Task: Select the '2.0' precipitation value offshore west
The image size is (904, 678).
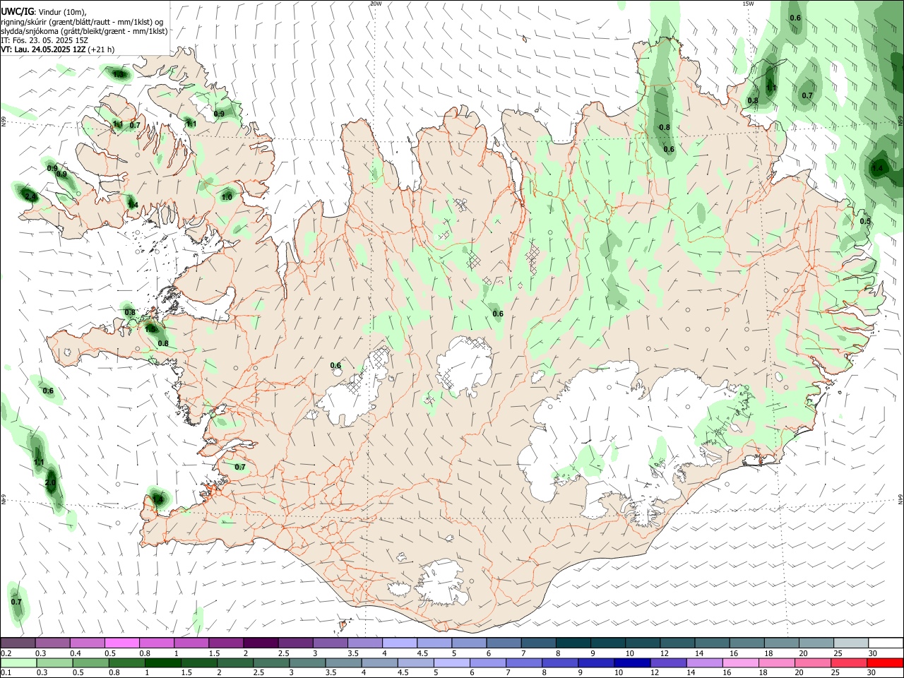Action: pos(50,482)
